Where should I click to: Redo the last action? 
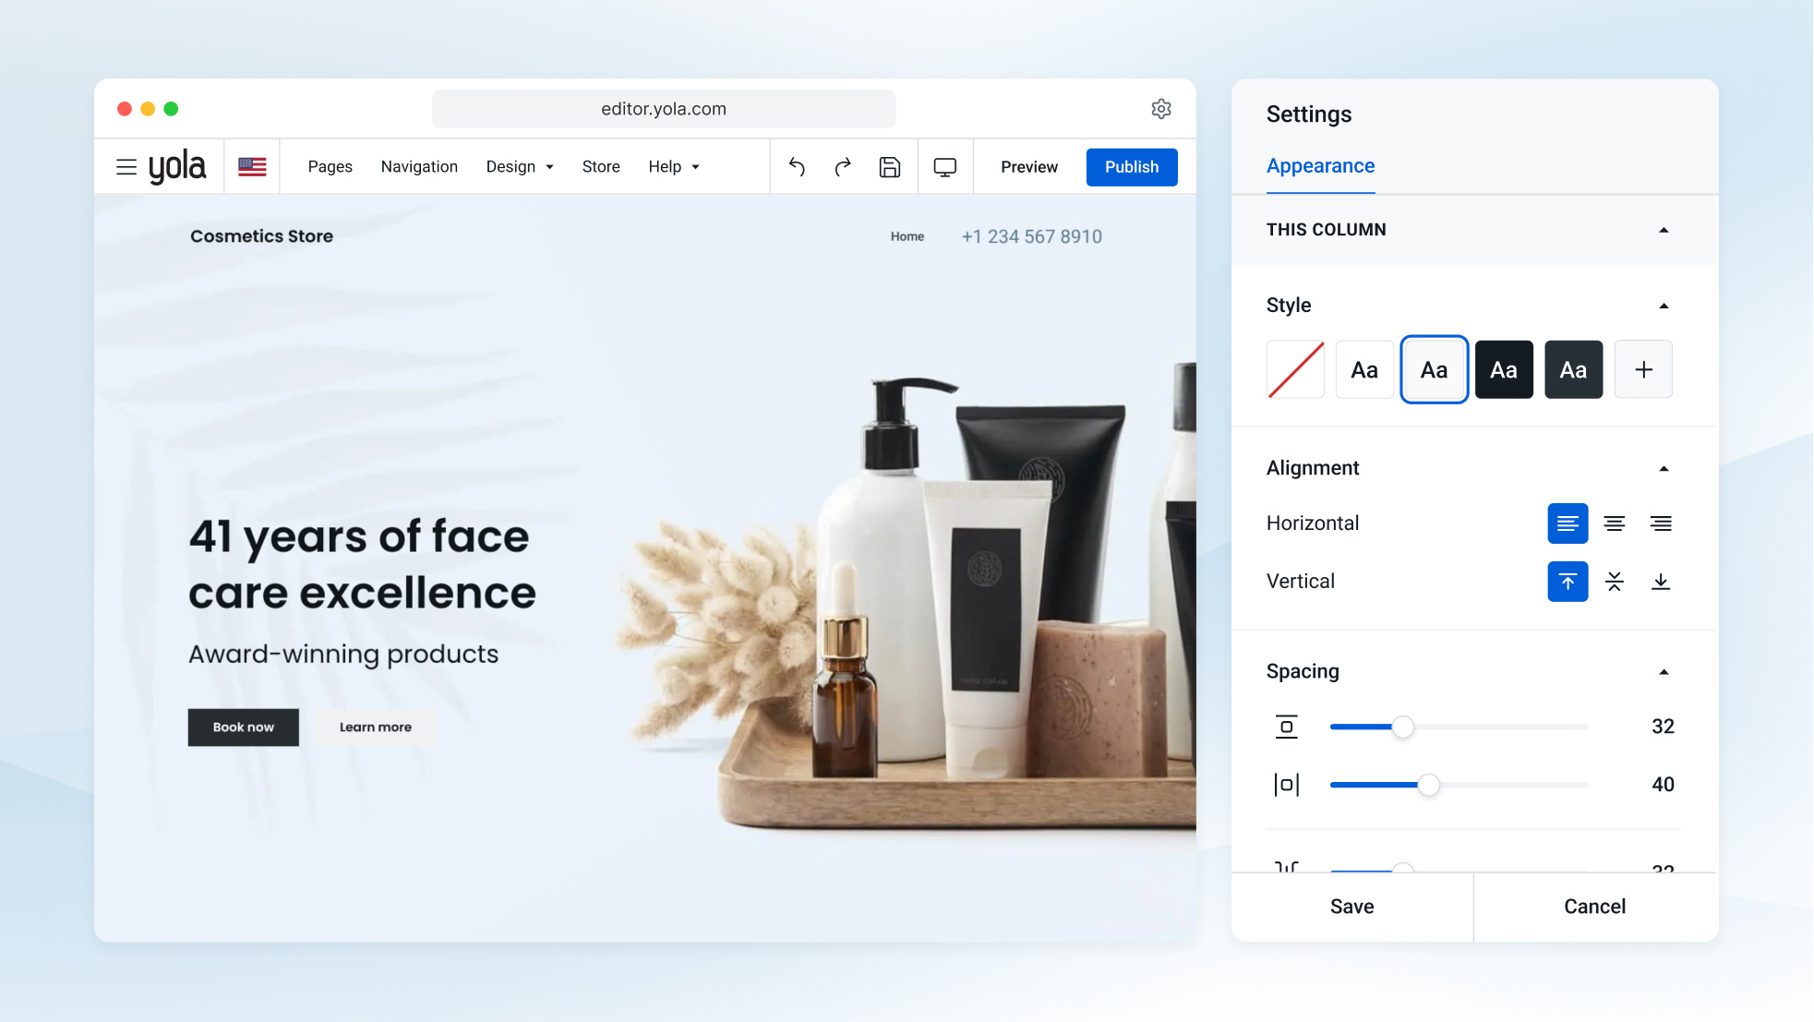[843, 167]
